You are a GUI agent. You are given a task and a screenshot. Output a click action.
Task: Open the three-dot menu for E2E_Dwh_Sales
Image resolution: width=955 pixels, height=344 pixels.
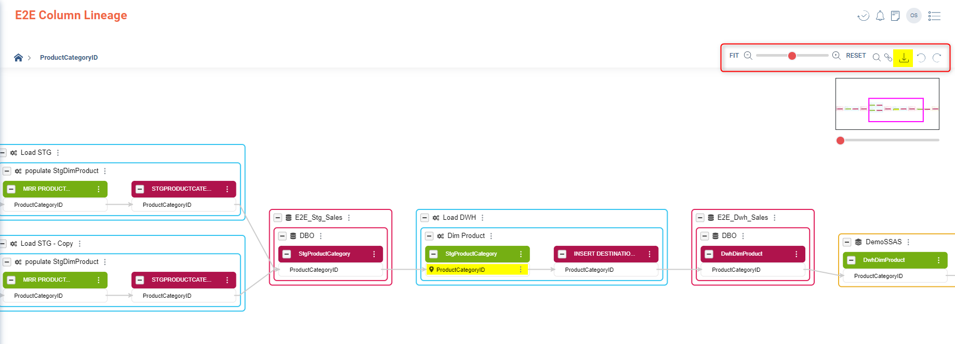click(775, 218)
